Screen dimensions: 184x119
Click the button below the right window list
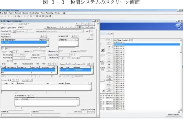point(173,114)
